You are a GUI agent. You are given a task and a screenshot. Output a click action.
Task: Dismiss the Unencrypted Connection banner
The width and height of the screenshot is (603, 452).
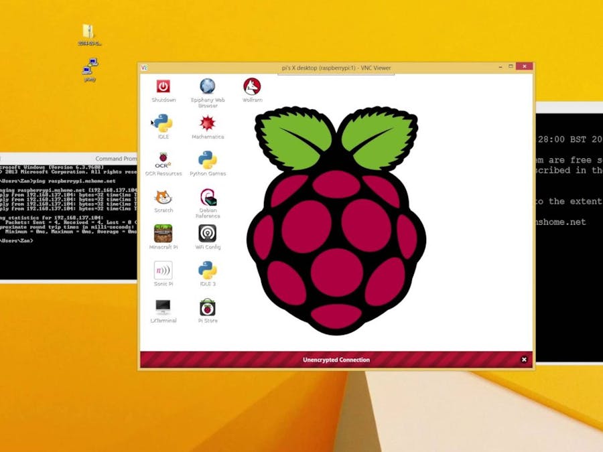tap(524, 360)
